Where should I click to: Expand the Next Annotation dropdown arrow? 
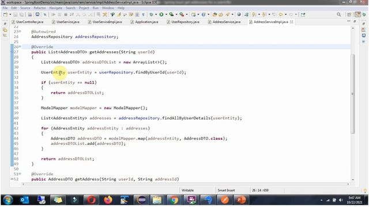[x=259, y=14]
